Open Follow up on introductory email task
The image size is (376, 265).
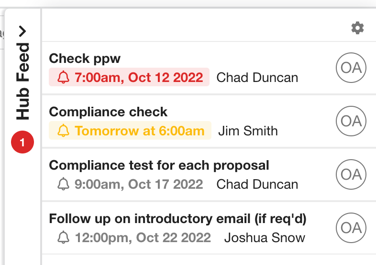[178, 219]
